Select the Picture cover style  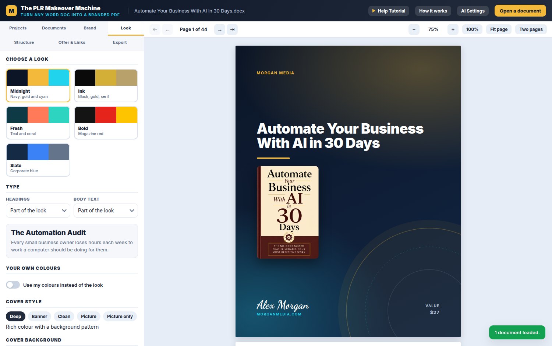click(x=89, y=316)
